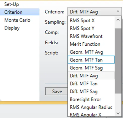Pick Merit Function from dropdown list

(91, 44)
